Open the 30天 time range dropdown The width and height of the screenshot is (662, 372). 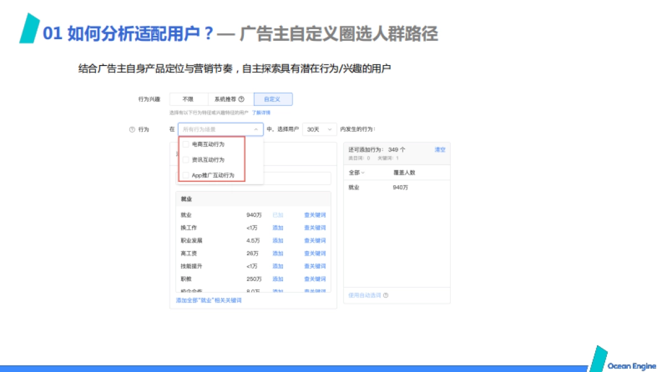[320, 129]
